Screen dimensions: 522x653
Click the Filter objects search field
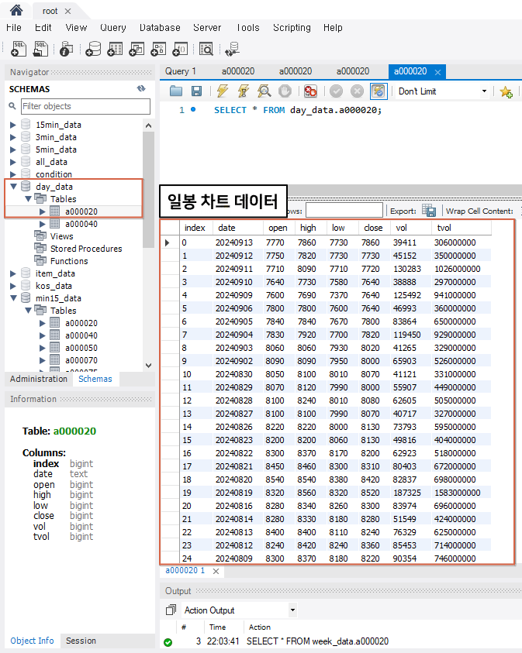tap(85, 106)
